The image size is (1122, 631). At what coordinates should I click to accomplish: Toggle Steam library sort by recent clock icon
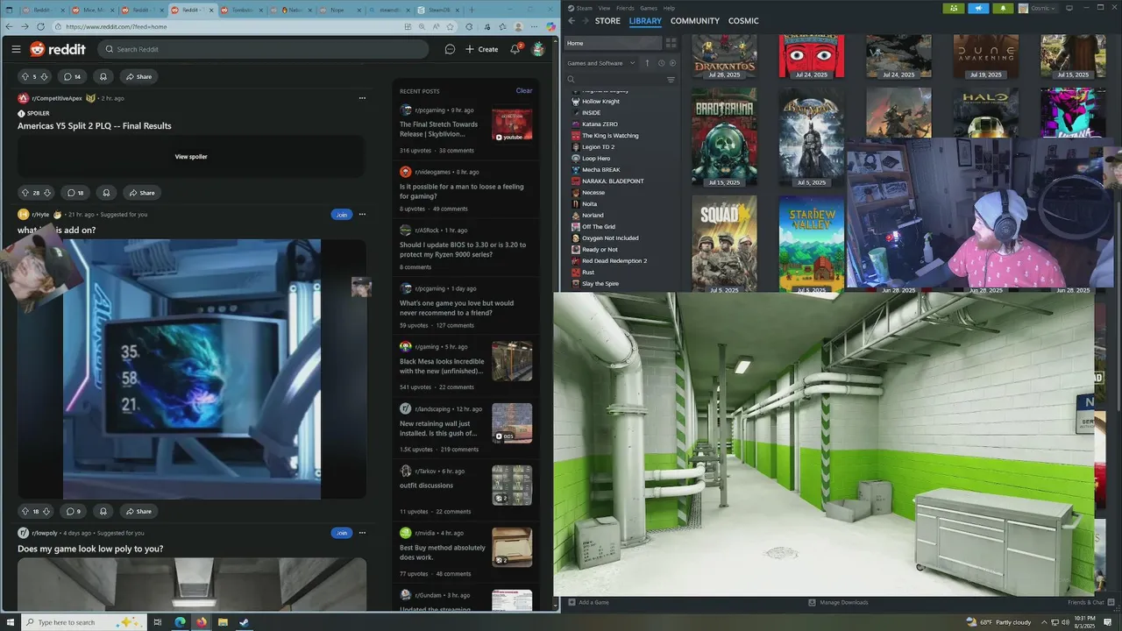[x=661, y=63]
